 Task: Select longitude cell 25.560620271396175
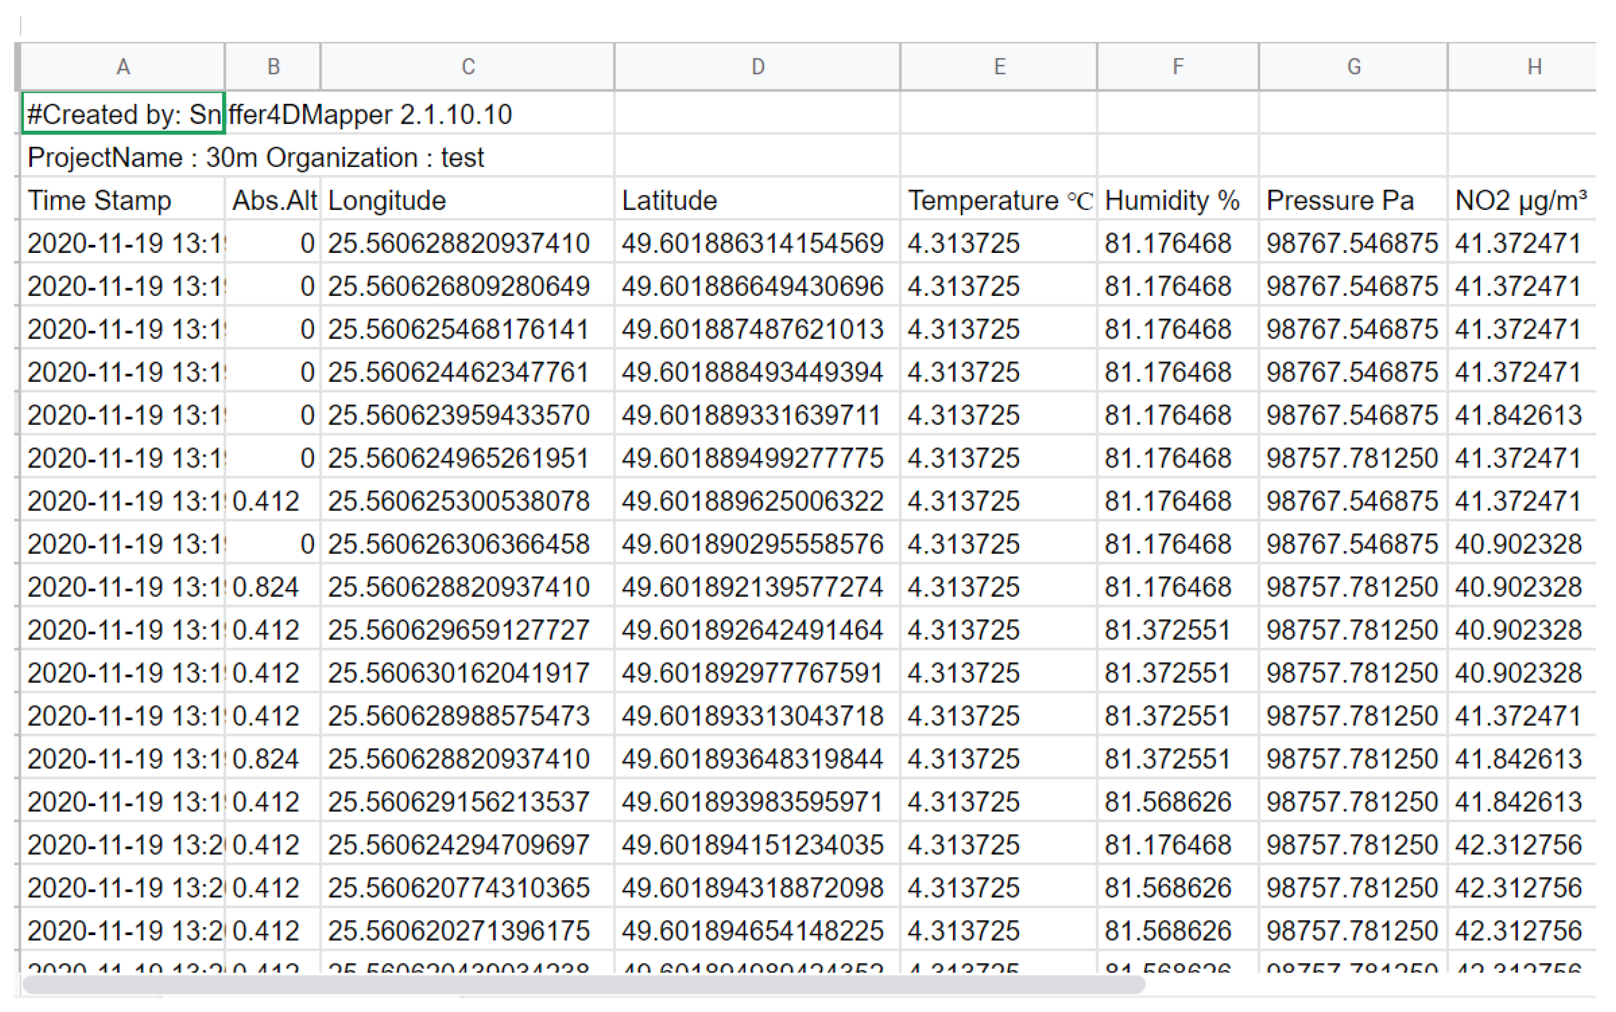click(467, 930)
